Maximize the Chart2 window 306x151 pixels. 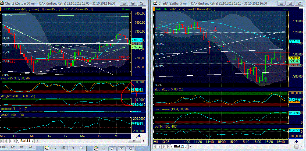[x=133, y=3]
